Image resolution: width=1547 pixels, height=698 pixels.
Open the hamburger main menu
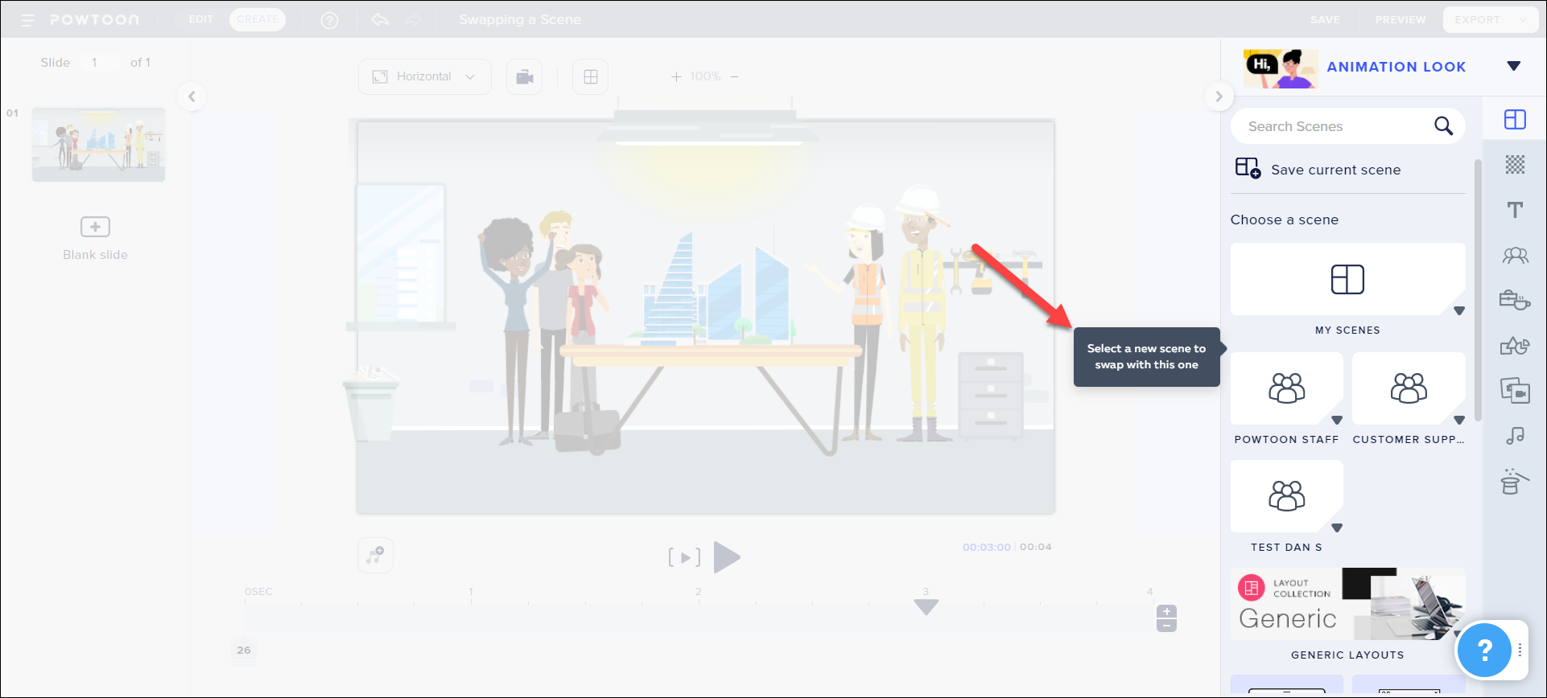(x=28, y=20)
